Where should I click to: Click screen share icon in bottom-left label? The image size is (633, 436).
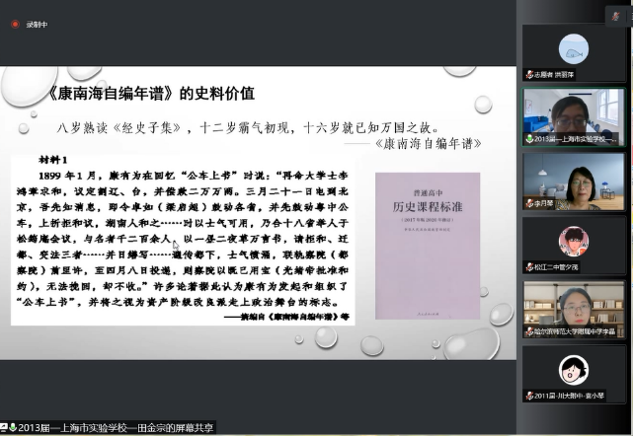point(6,428)
